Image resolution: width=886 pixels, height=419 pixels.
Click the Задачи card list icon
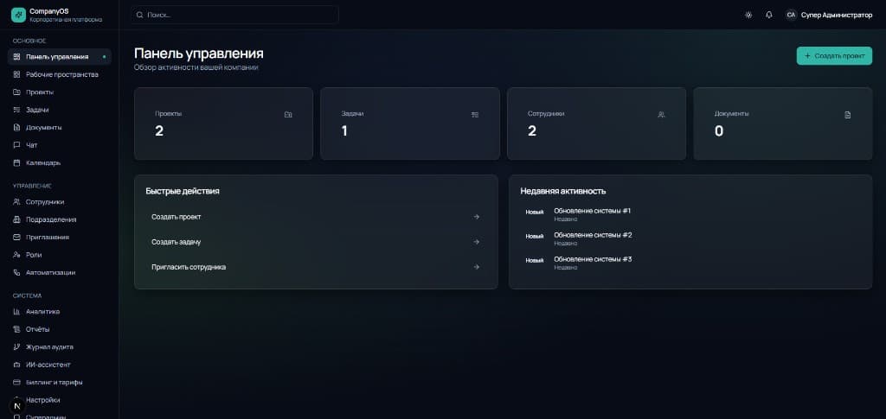tap(475, 115)
